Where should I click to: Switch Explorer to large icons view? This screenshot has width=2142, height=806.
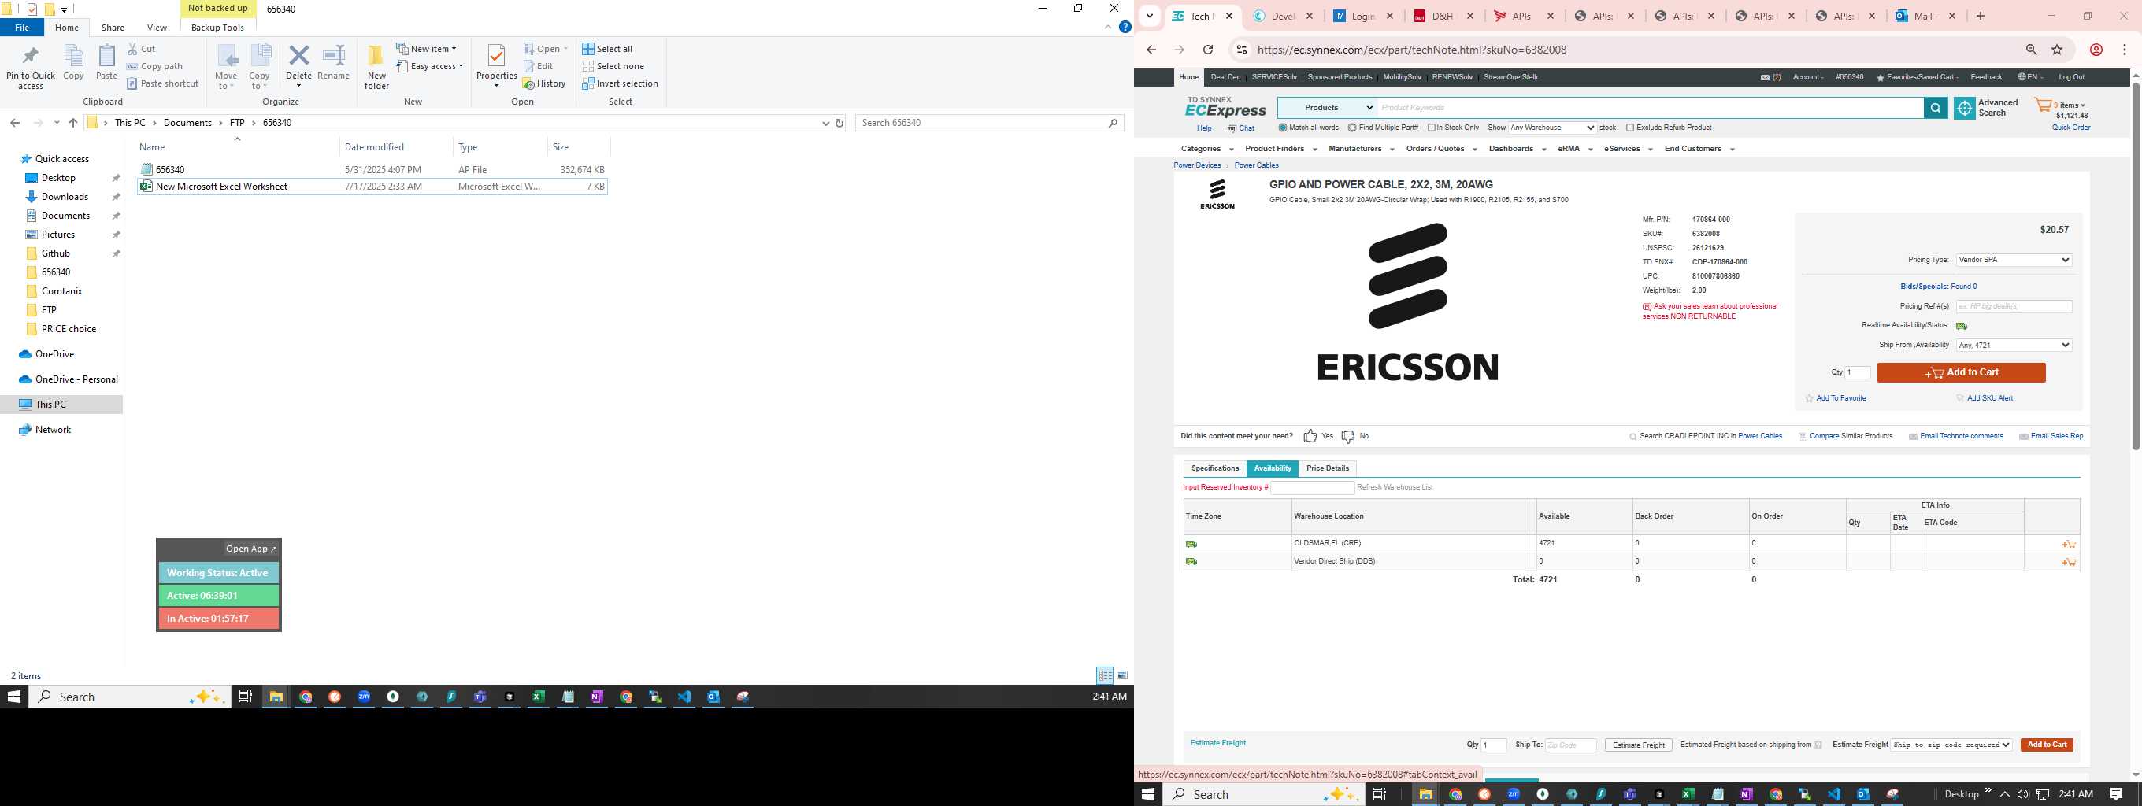coord(1121,675)
